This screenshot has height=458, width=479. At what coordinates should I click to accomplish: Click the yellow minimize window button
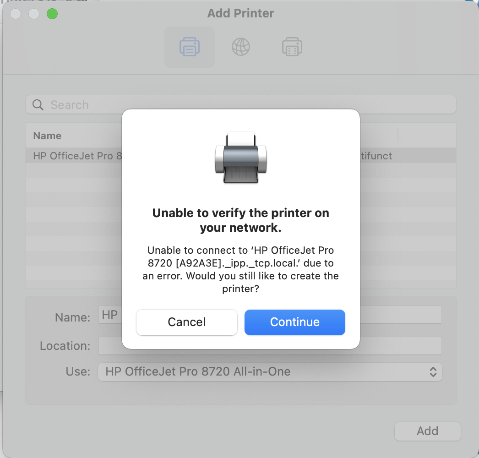tap(33, 14)
